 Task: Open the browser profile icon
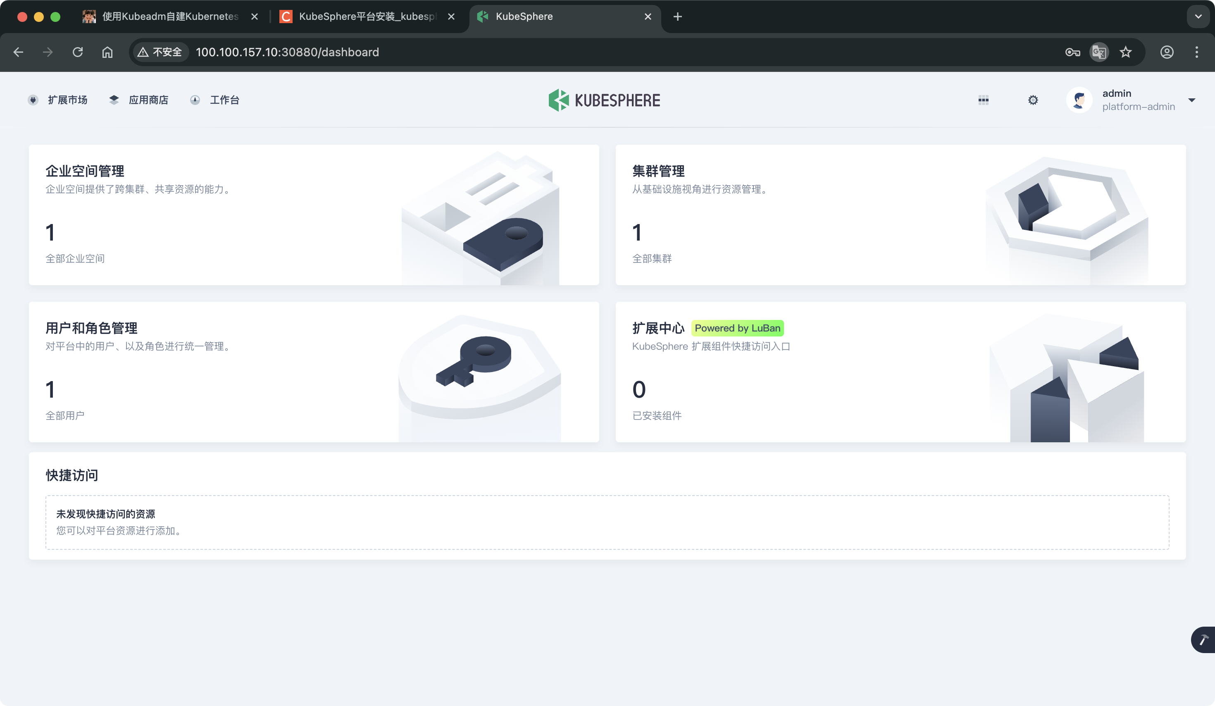1167,52
